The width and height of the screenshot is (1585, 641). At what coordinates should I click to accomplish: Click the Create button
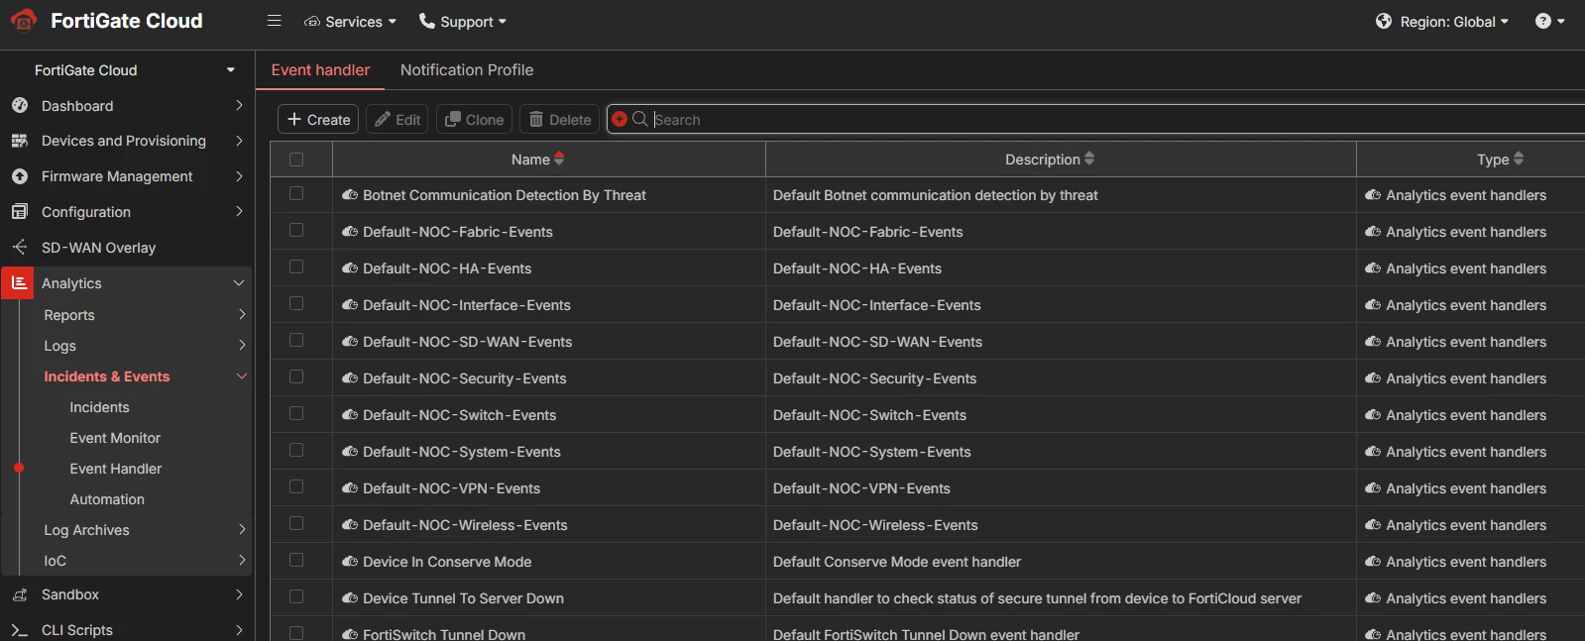(x=318, y=119)
